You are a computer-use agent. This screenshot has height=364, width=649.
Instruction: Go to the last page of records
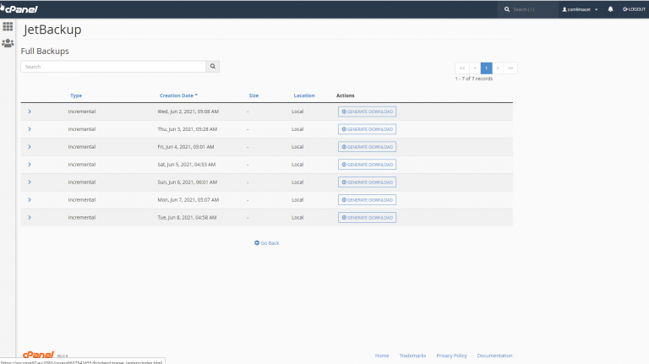coord(510,68)
